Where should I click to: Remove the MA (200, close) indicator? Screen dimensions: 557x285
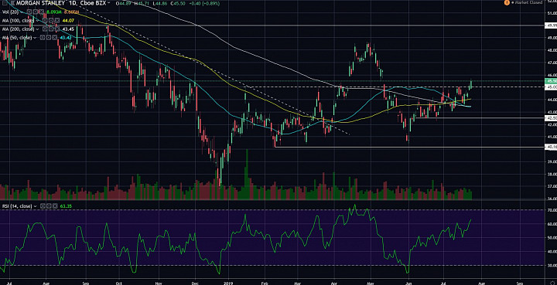point(57,29)
